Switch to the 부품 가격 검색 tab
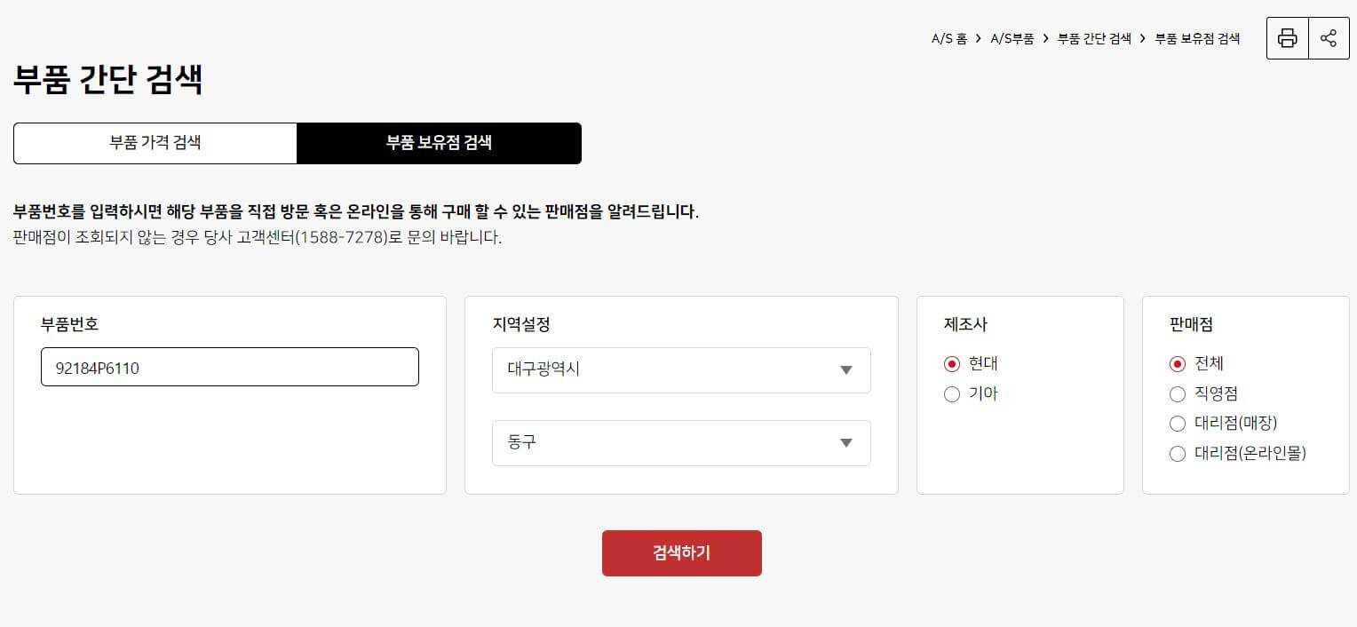Viewport: 1357px width, 627px height. coord(155,143)
